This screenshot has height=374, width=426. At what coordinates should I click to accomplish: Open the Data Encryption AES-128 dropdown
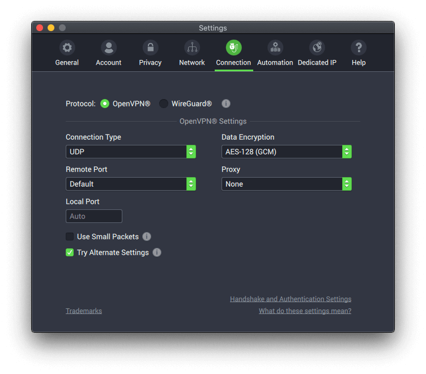tap(287, 152)
